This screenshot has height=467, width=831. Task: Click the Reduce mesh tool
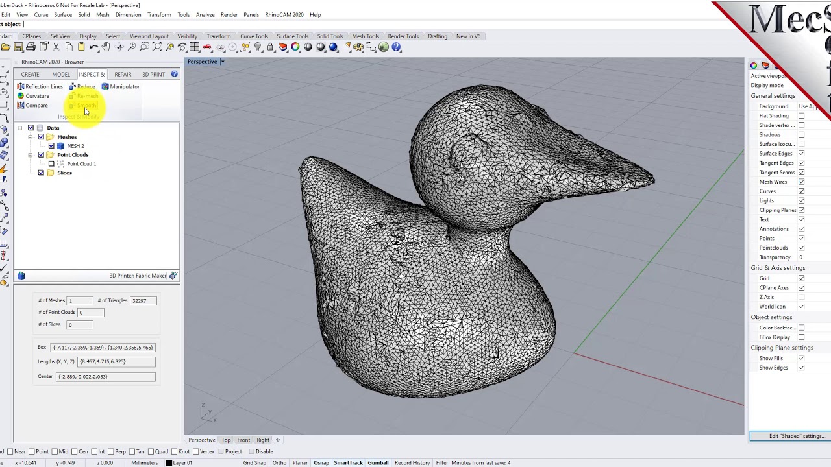tap(82, 86)
